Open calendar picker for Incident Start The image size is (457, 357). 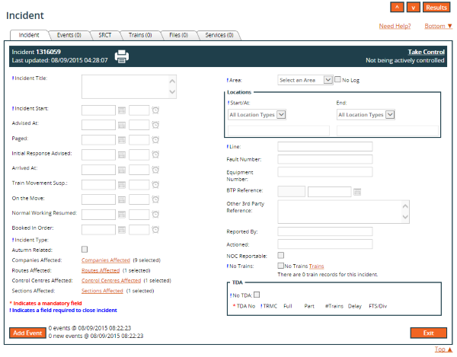point(122,110)
